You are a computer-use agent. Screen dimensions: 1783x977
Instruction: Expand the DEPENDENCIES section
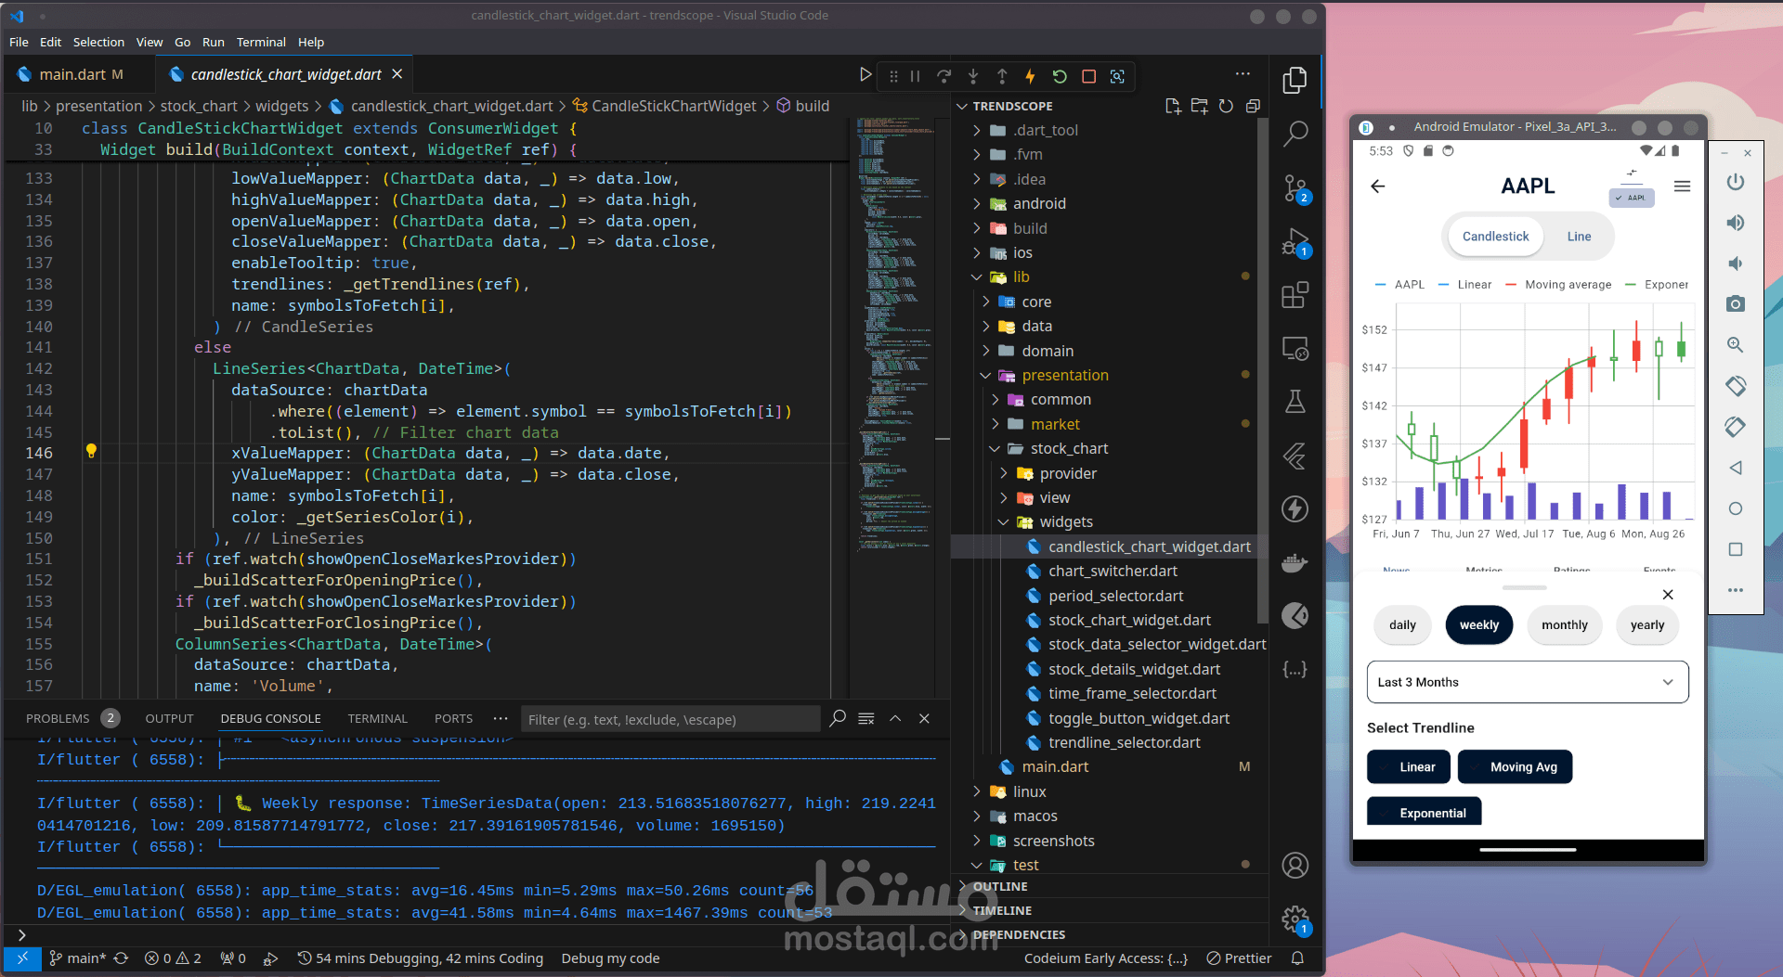pyautogui.click(x=1019, y=935)
